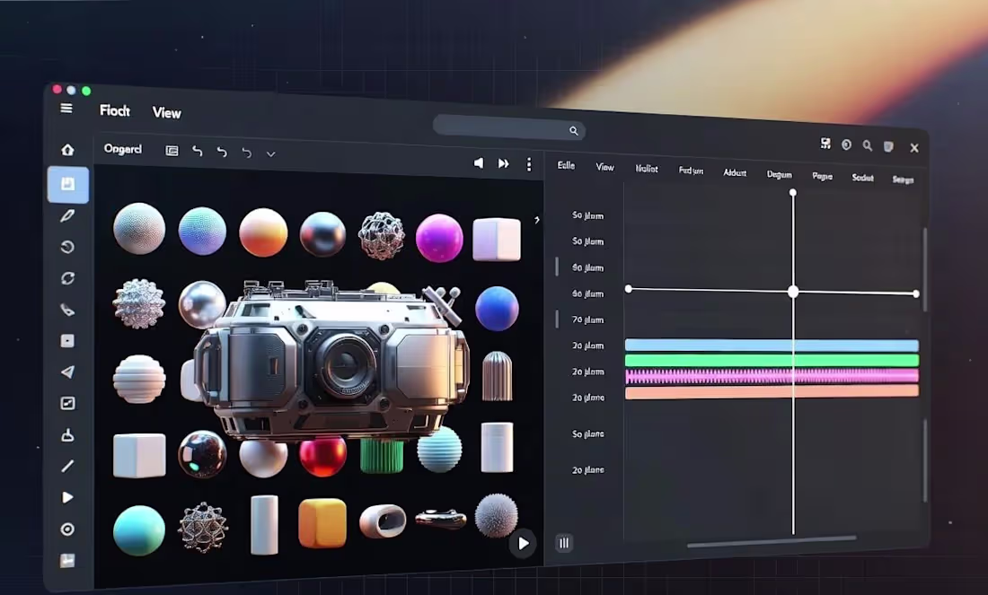This screenshot has height=595, width=988.
Task: Switch to the Degum tab
Action: pos(780,174)
